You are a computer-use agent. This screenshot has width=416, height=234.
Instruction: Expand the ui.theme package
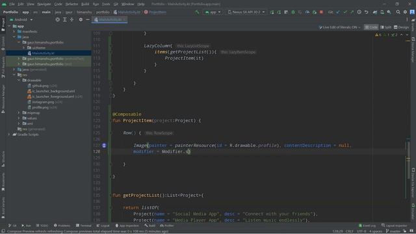pos(24,47)
